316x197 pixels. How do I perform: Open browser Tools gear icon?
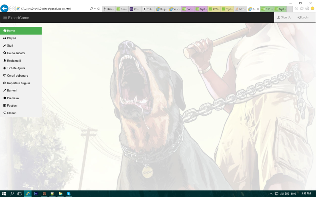coord(307,9)
